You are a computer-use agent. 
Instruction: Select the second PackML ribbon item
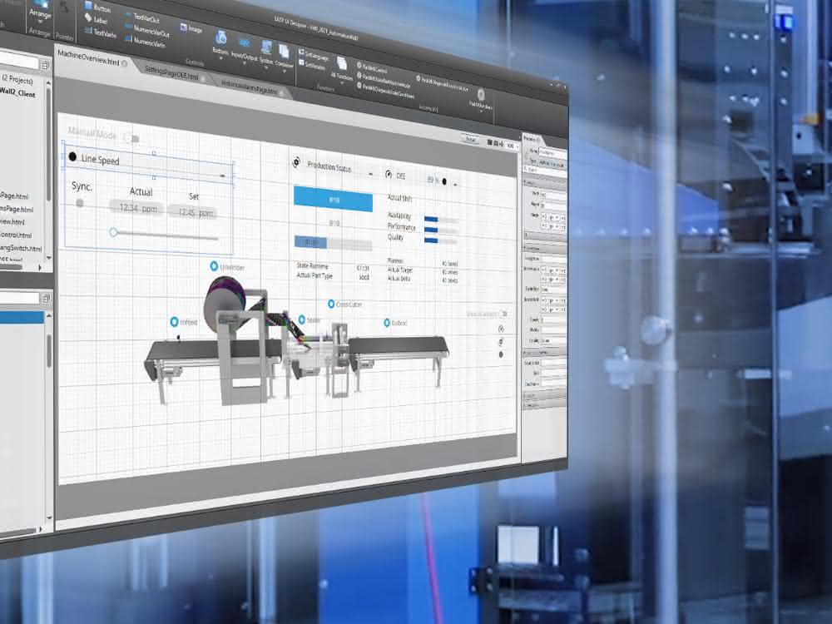383,80
